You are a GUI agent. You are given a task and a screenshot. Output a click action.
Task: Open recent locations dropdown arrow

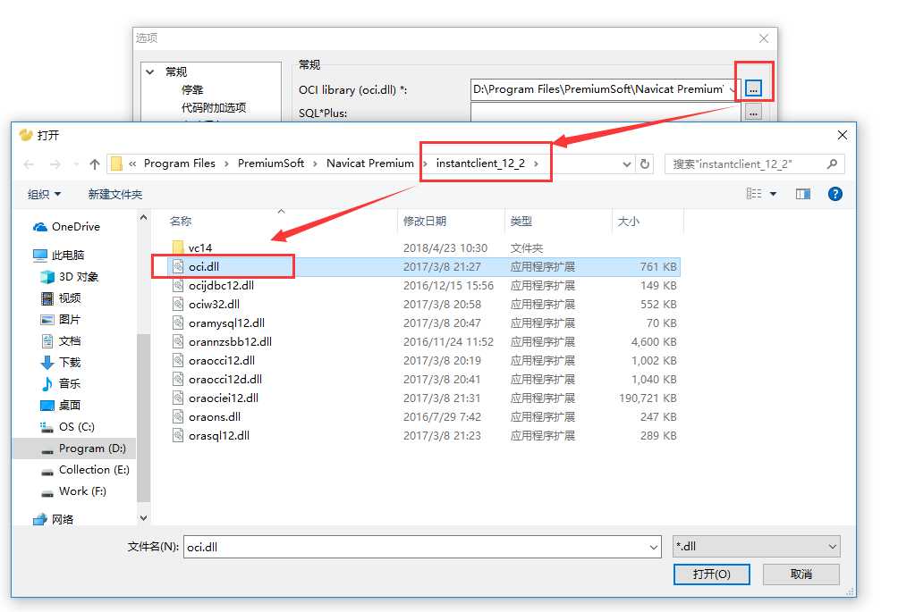76,164
